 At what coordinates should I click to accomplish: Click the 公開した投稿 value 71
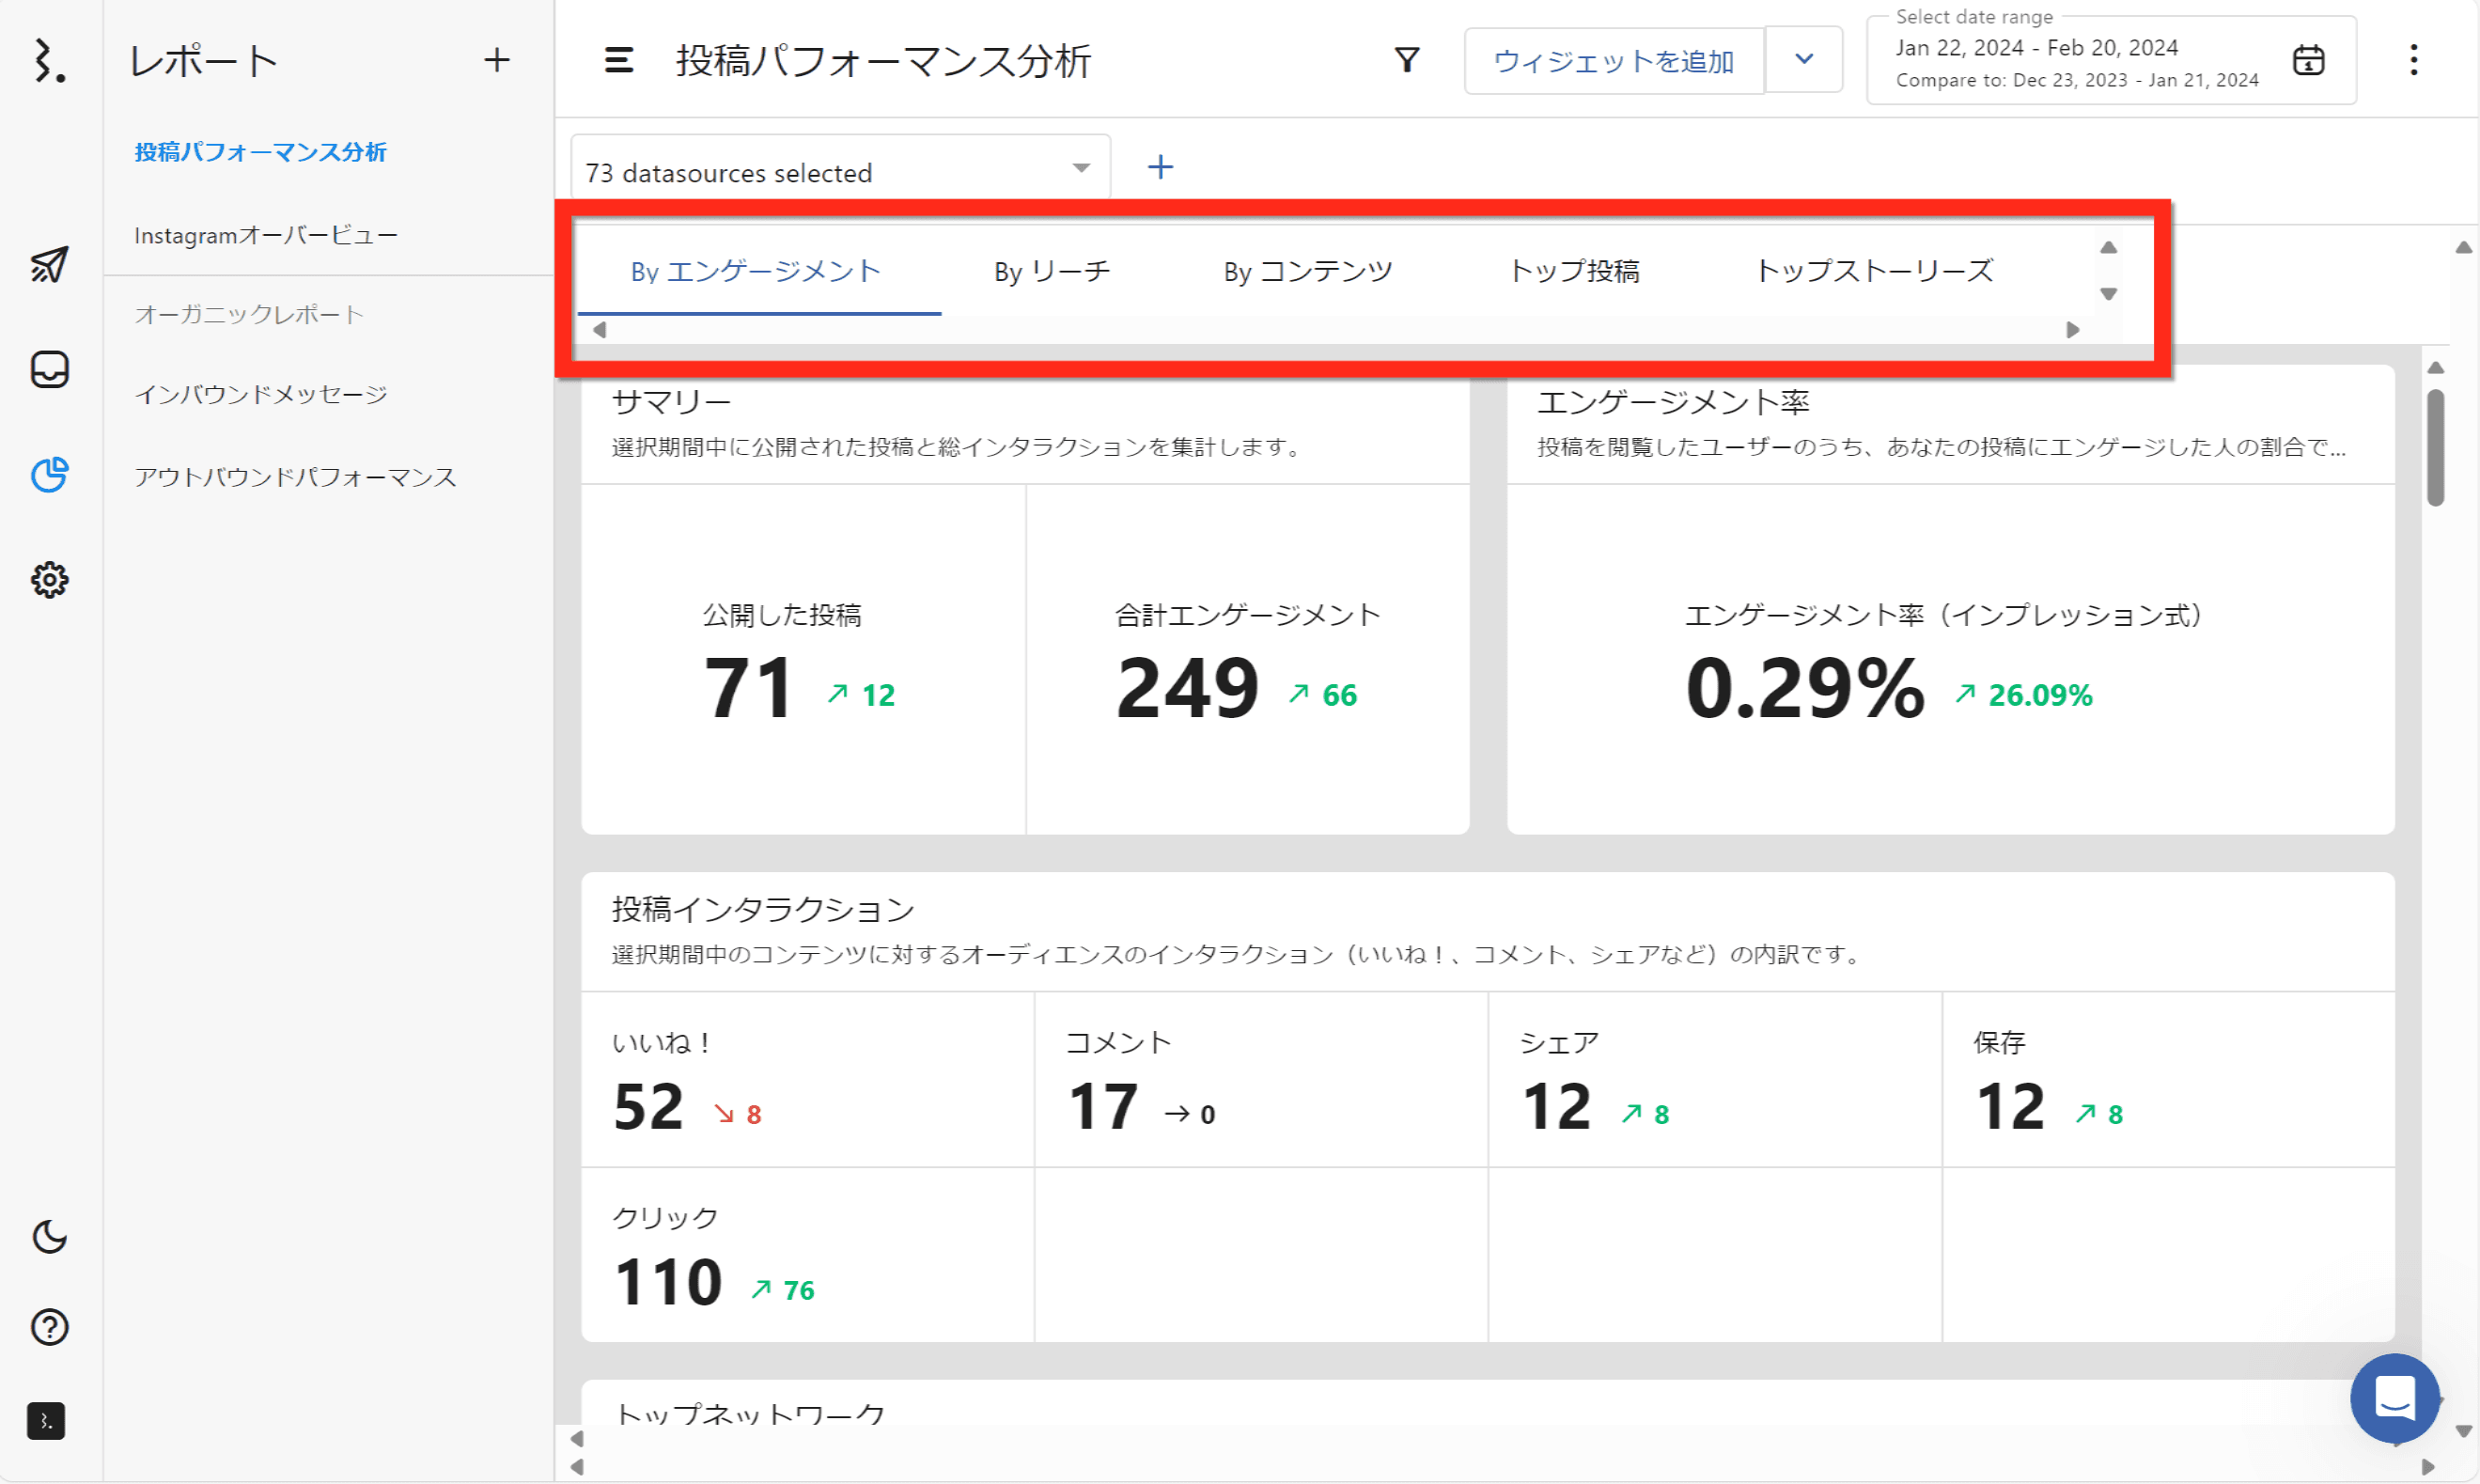pyautogui.click(x=748, y=688)
